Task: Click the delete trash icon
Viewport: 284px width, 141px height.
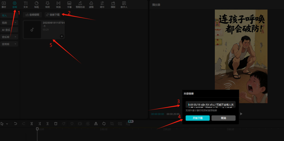Action: coord(56,124)
